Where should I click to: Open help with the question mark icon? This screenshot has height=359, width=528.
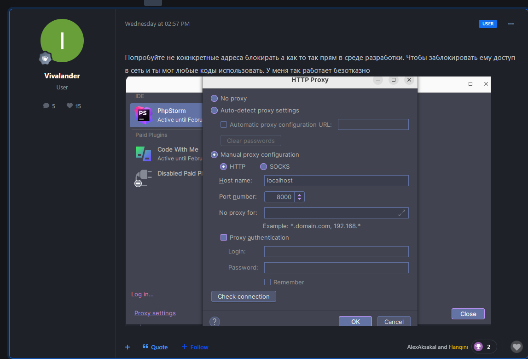pyautogui.click(x=215, y=321)
